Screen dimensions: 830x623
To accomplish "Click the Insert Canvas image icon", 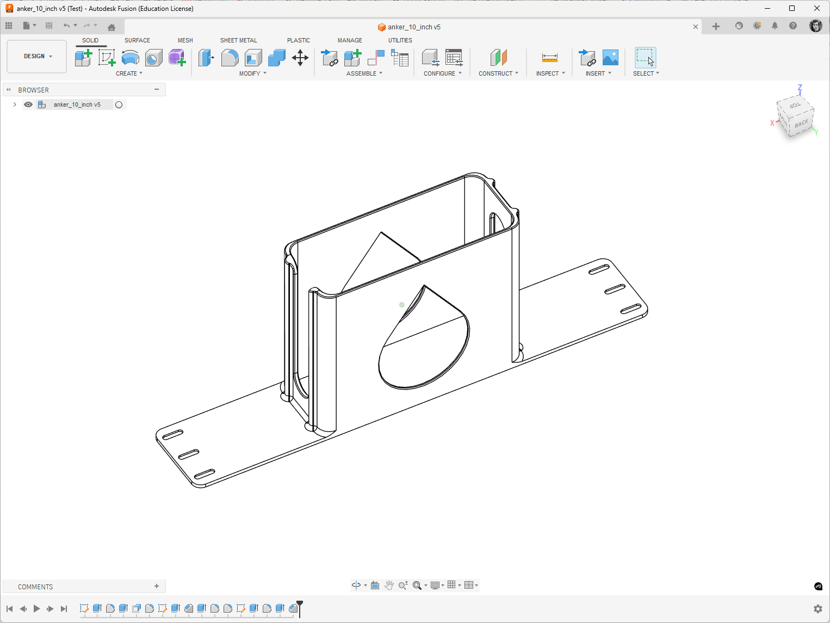I will [x=610, y=57].
